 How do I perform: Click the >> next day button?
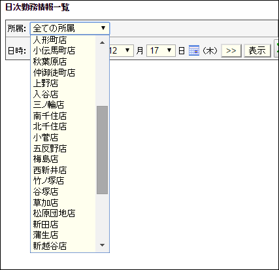point(231,50)
